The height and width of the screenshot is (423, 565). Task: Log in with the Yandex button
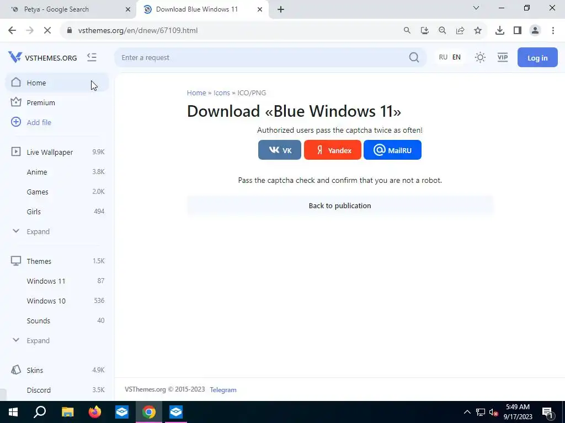[333, 150]
